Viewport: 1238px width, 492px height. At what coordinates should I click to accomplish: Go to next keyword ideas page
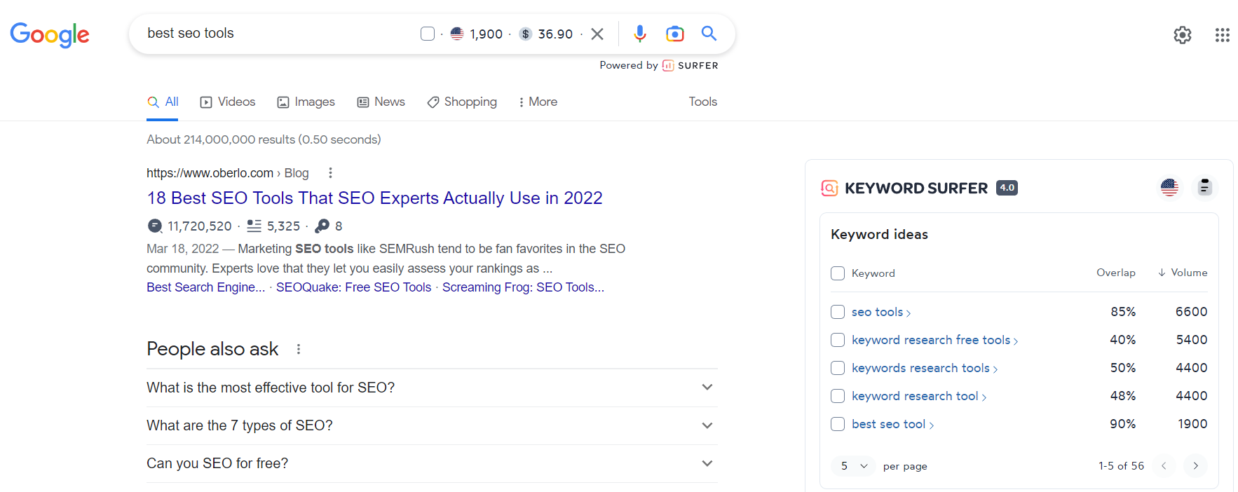point(1196,465)
